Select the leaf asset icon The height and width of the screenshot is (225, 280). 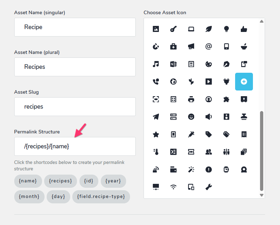point(208,29)
